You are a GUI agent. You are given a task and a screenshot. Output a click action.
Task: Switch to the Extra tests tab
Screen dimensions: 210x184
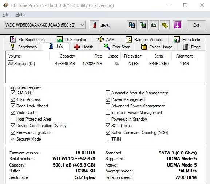187,40
